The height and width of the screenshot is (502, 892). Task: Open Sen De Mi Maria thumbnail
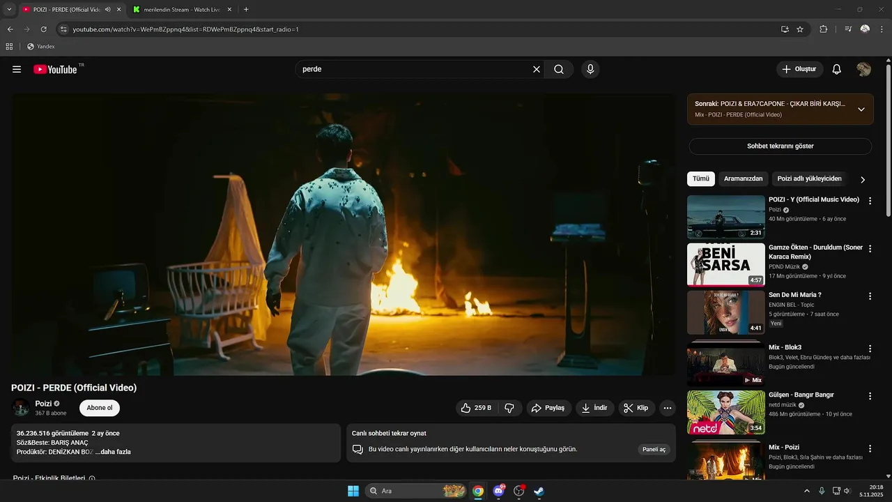[x=726, y=312]
